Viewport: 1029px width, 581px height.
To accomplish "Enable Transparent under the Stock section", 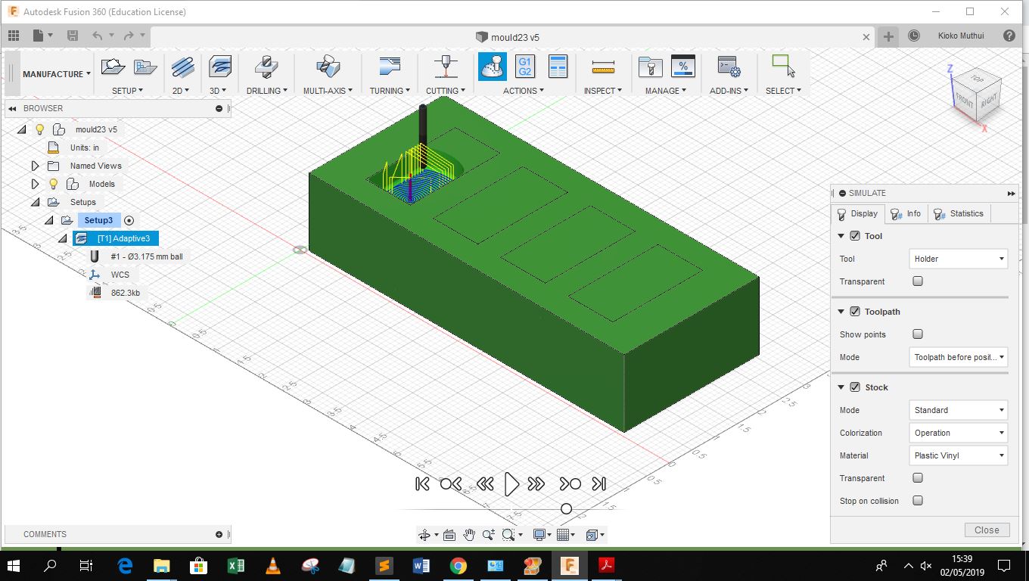I will click(x=918, y=478).
